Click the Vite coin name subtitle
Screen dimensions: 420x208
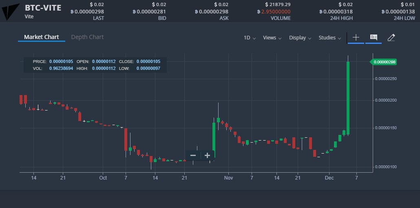click(x=29, y=17)
